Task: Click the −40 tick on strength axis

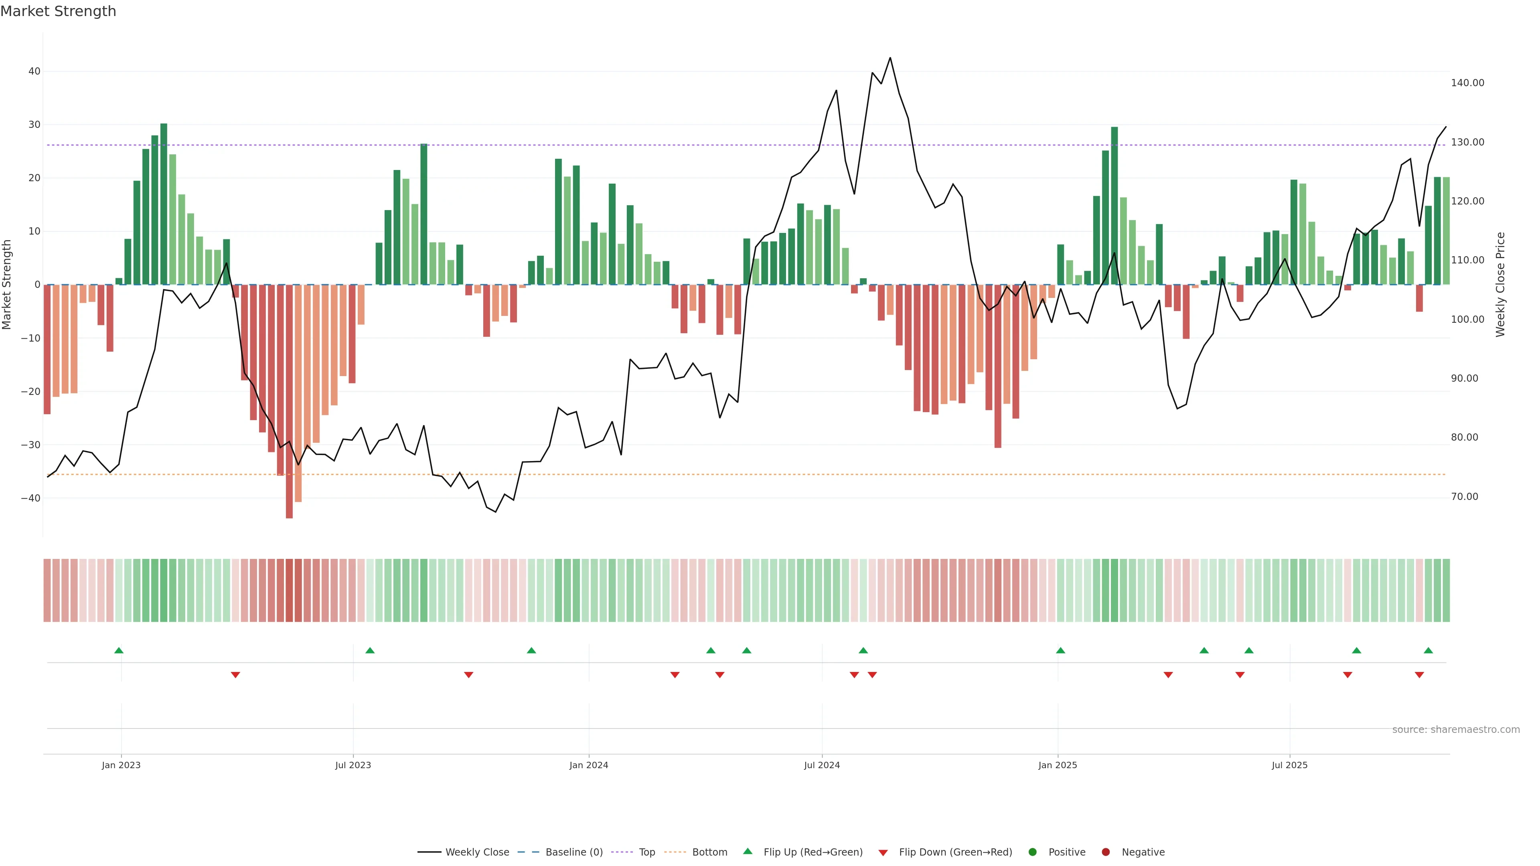Action: [x=30, y=498]
